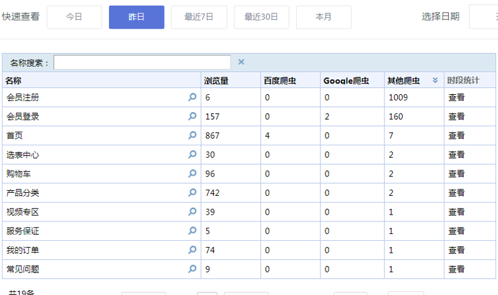Click the 742 page views value
The width and height of the screenshot is (498, 295).
click(x=212, y=193)
